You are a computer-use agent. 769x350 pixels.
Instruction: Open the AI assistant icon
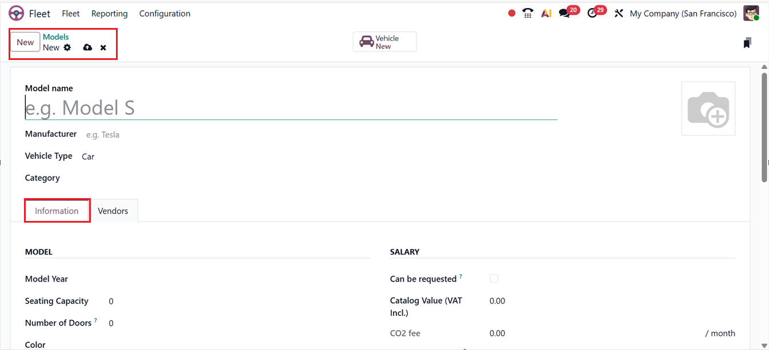click(x=546, y=13)
